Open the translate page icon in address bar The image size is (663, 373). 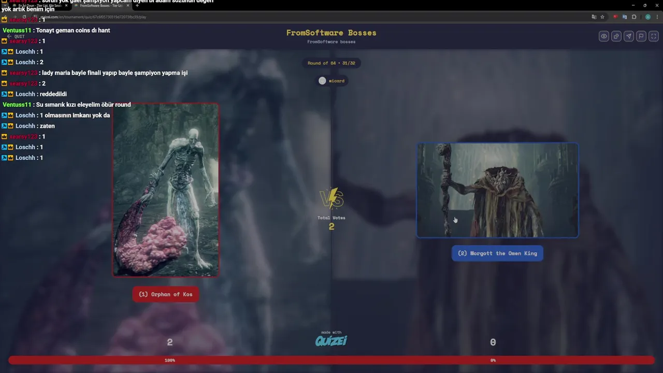pos(594,17)
